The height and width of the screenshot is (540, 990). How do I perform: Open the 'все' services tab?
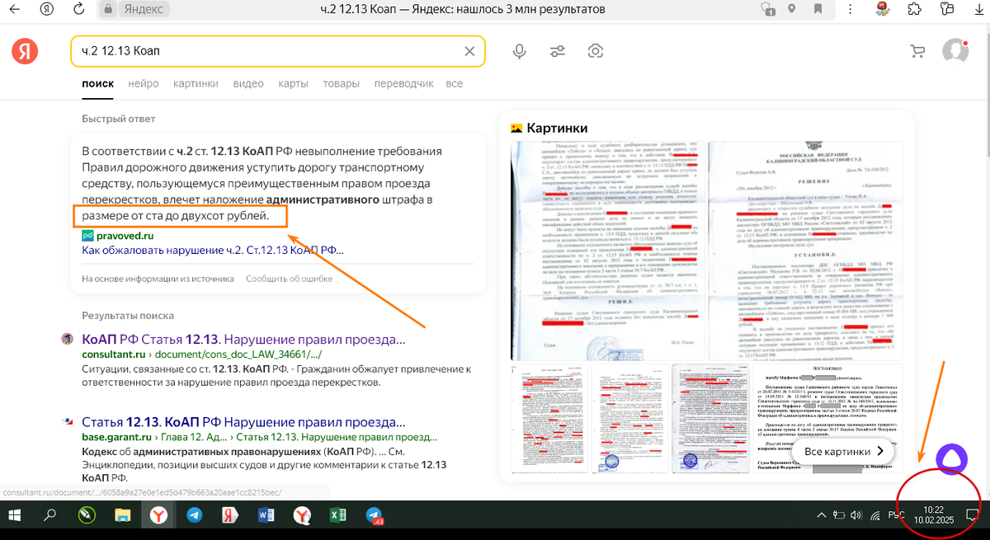[x=455, y=83]
